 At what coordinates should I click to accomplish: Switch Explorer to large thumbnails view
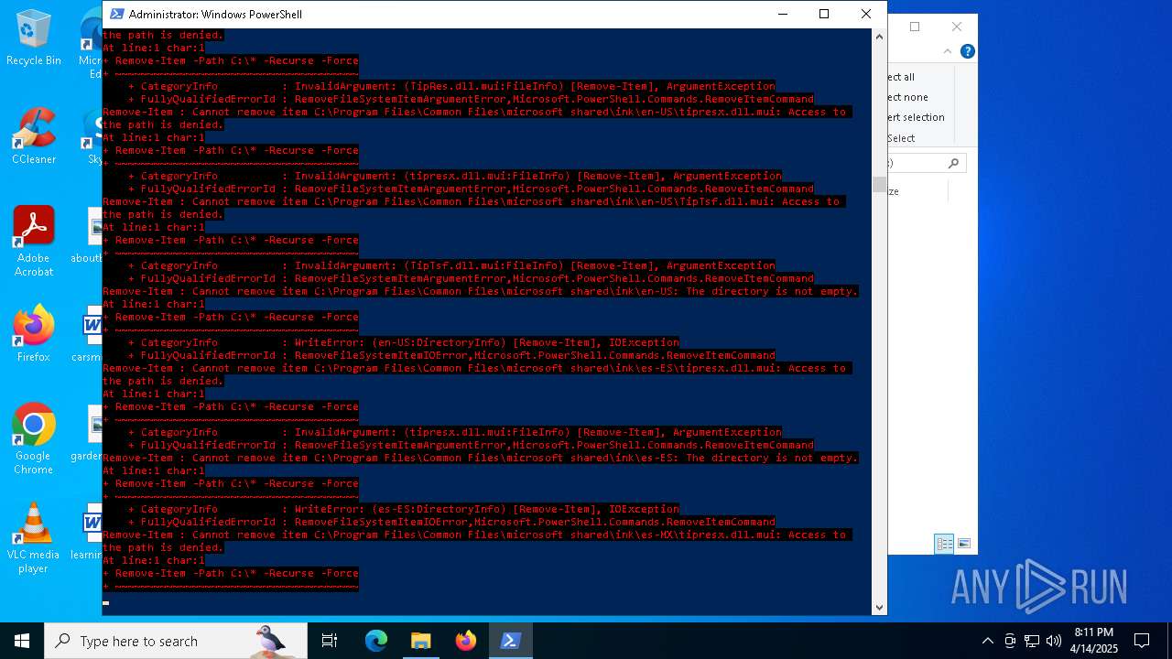pos(963,544)
